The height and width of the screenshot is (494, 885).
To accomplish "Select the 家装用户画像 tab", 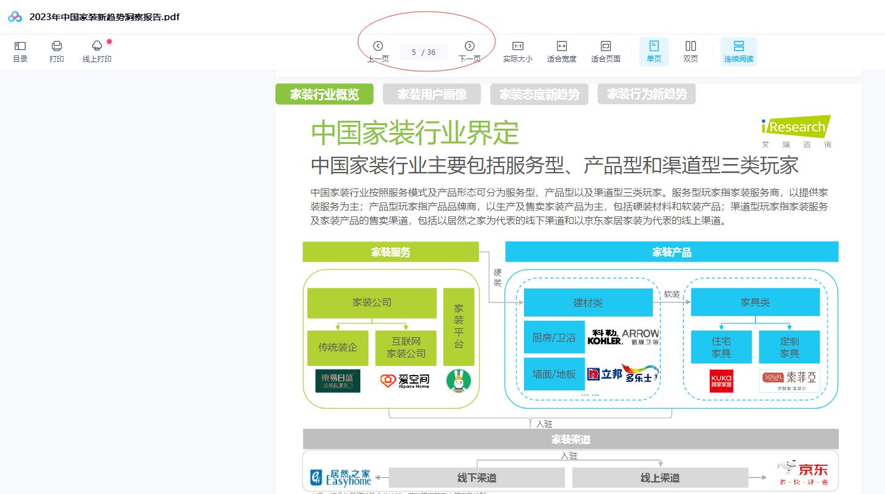I will point(432,95).
